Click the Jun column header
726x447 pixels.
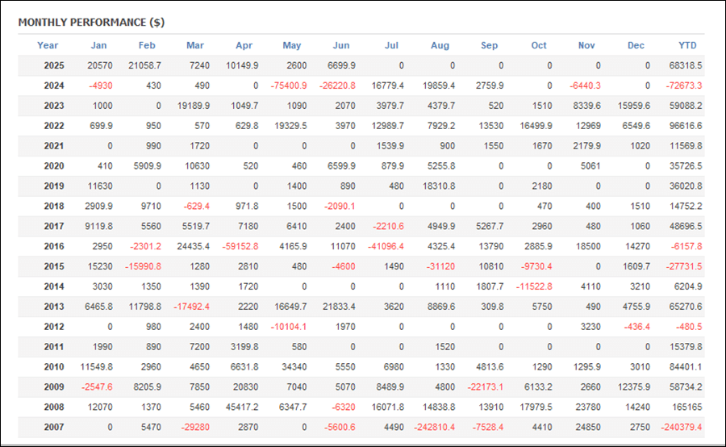[341, 45]
